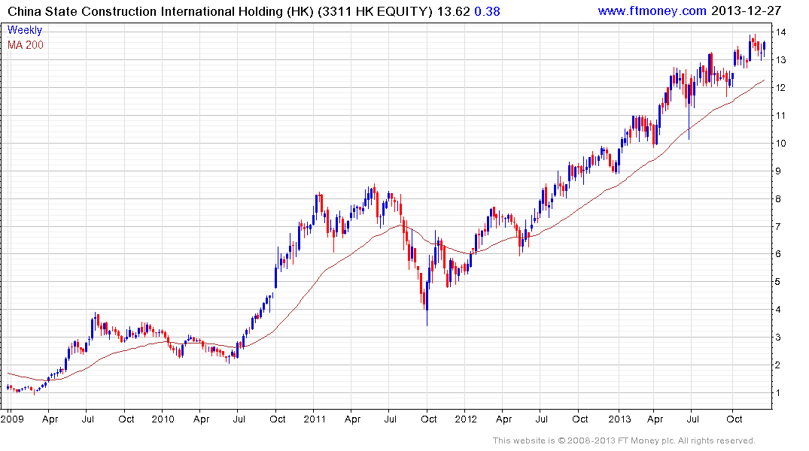Click the last price value 13.62
Screen dimensions: 809x451
point(454,11)
